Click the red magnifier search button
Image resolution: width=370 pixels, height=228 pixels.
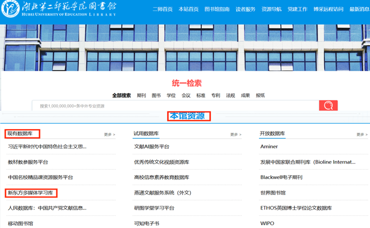click(328, 105)
